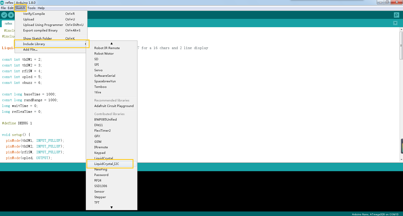The height and width of the screenshot is (216, 403).
Task: Switch to the reflex sketch tab
Action: (x=8, y=24)
